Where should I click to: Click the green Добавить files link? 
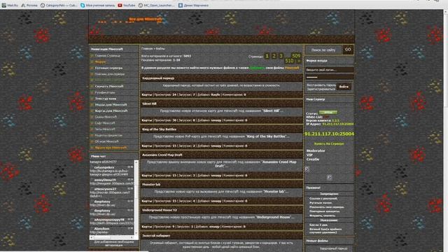[x=257, y=68]
